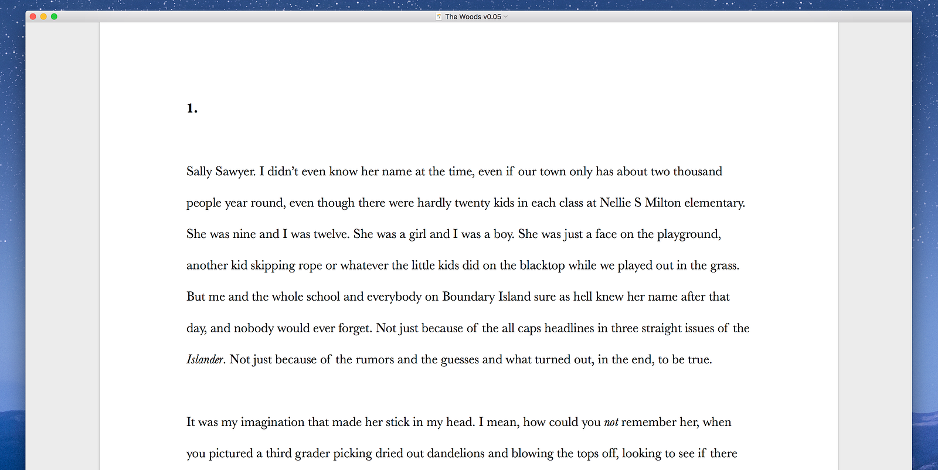
Task: Click the green full-screen window button
Action: [54, 16]
